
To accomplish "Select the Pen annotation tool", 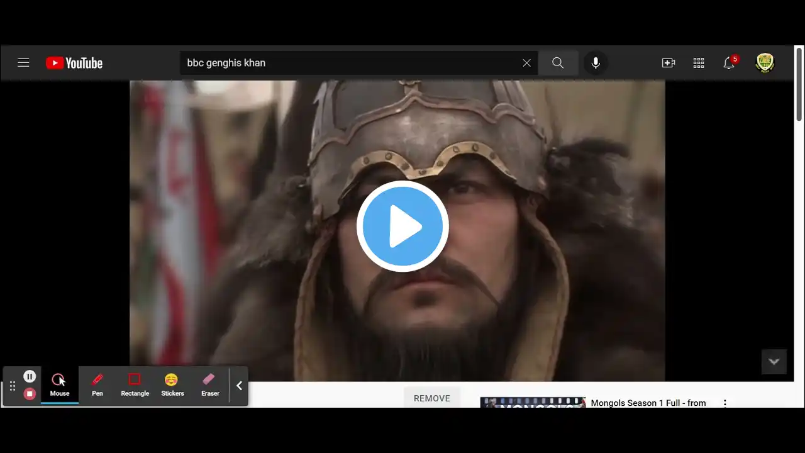I will 97,385.
